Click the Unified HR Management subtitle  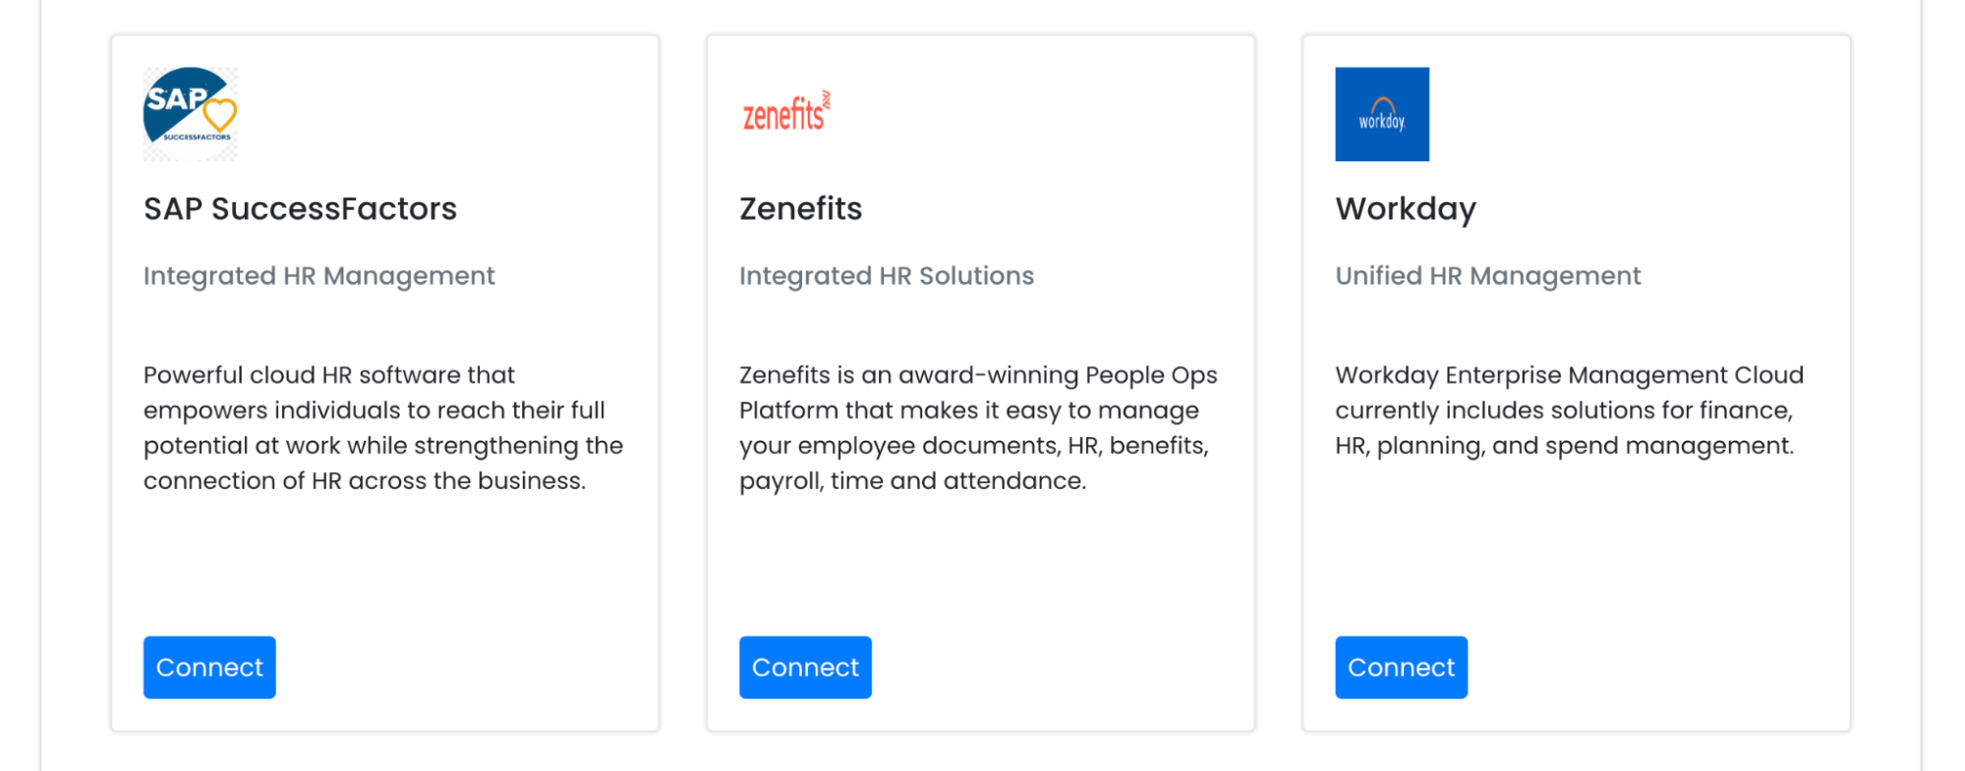point(1487,276)
